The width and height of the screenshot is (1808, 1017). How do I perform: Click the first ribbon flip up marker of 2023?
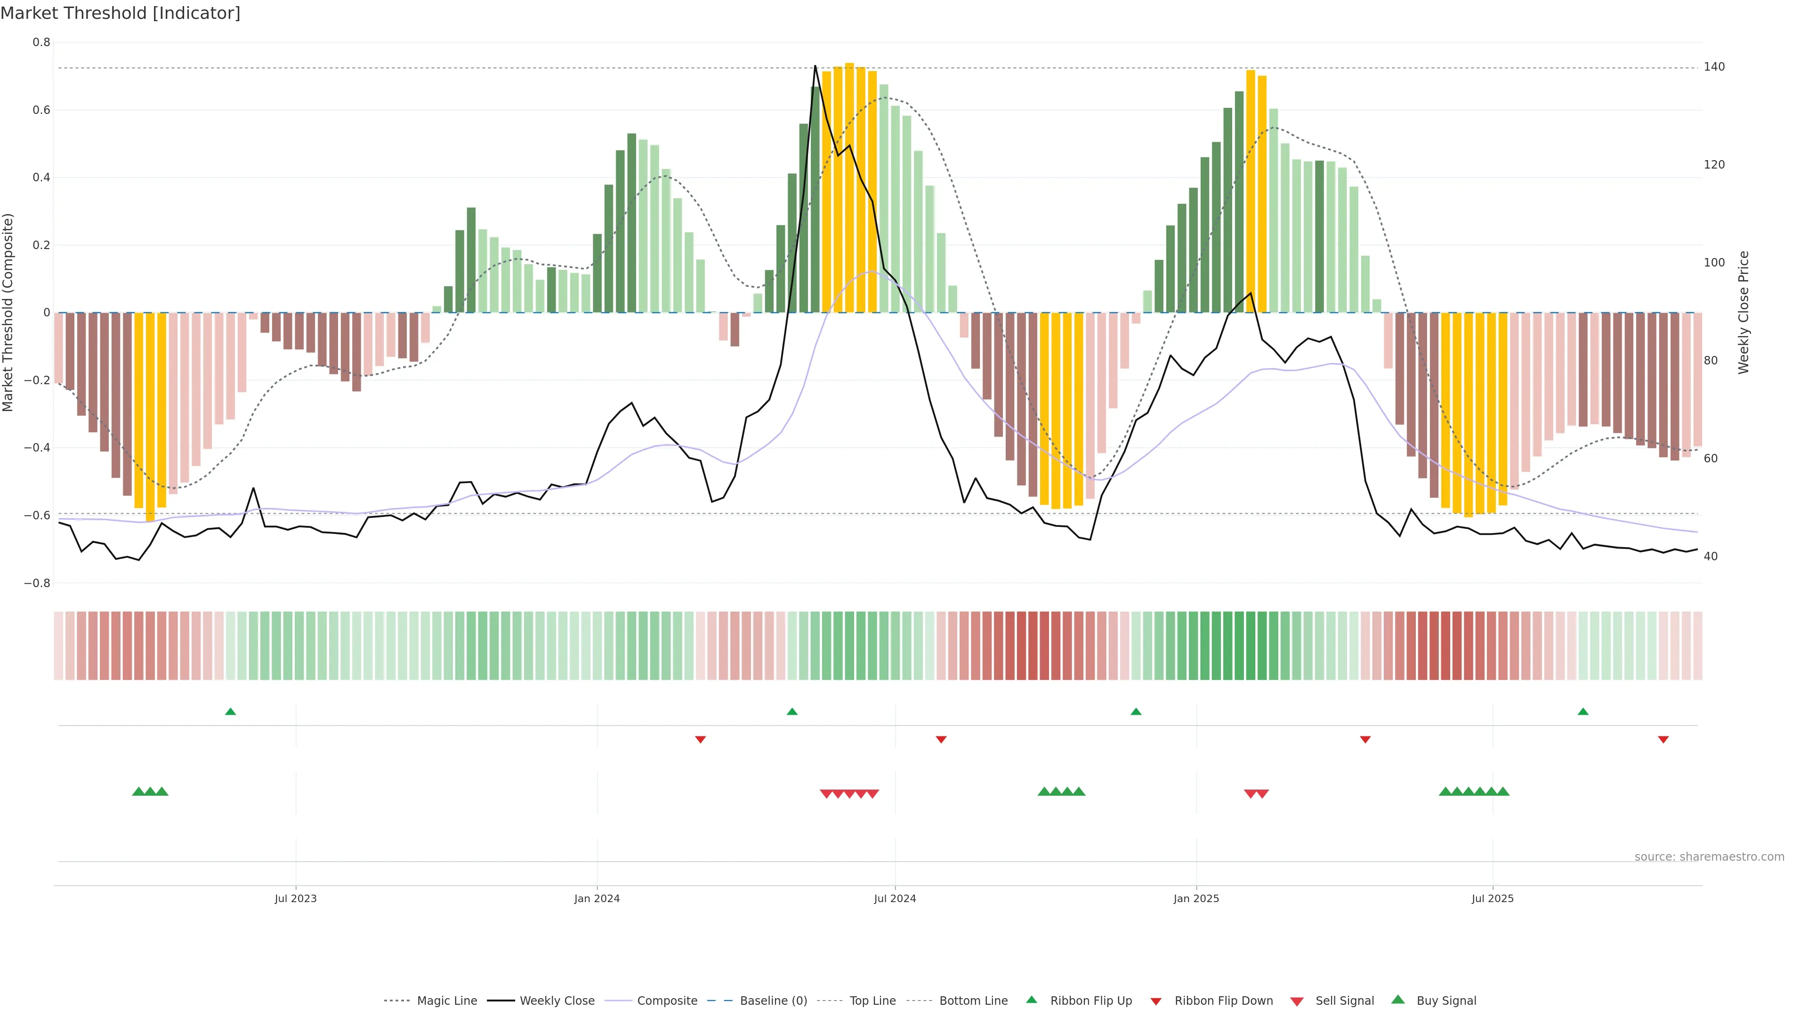[x=230, y=712]
